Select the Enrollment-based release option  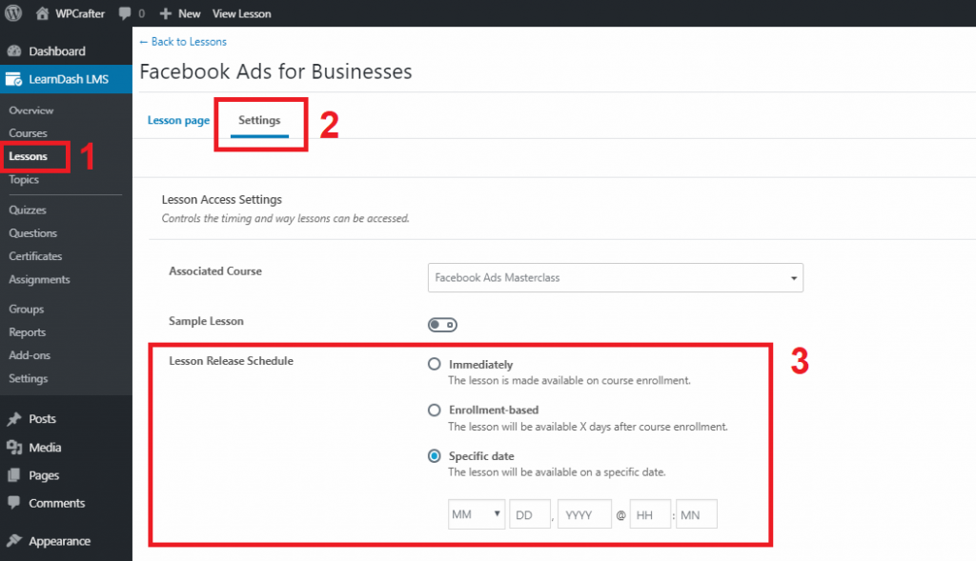pos(435,410)
